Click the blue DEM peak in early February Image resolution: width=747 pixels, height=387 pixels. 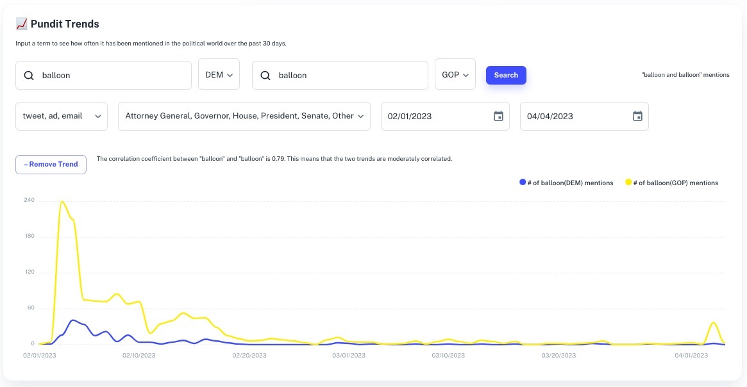pos(73,320)
